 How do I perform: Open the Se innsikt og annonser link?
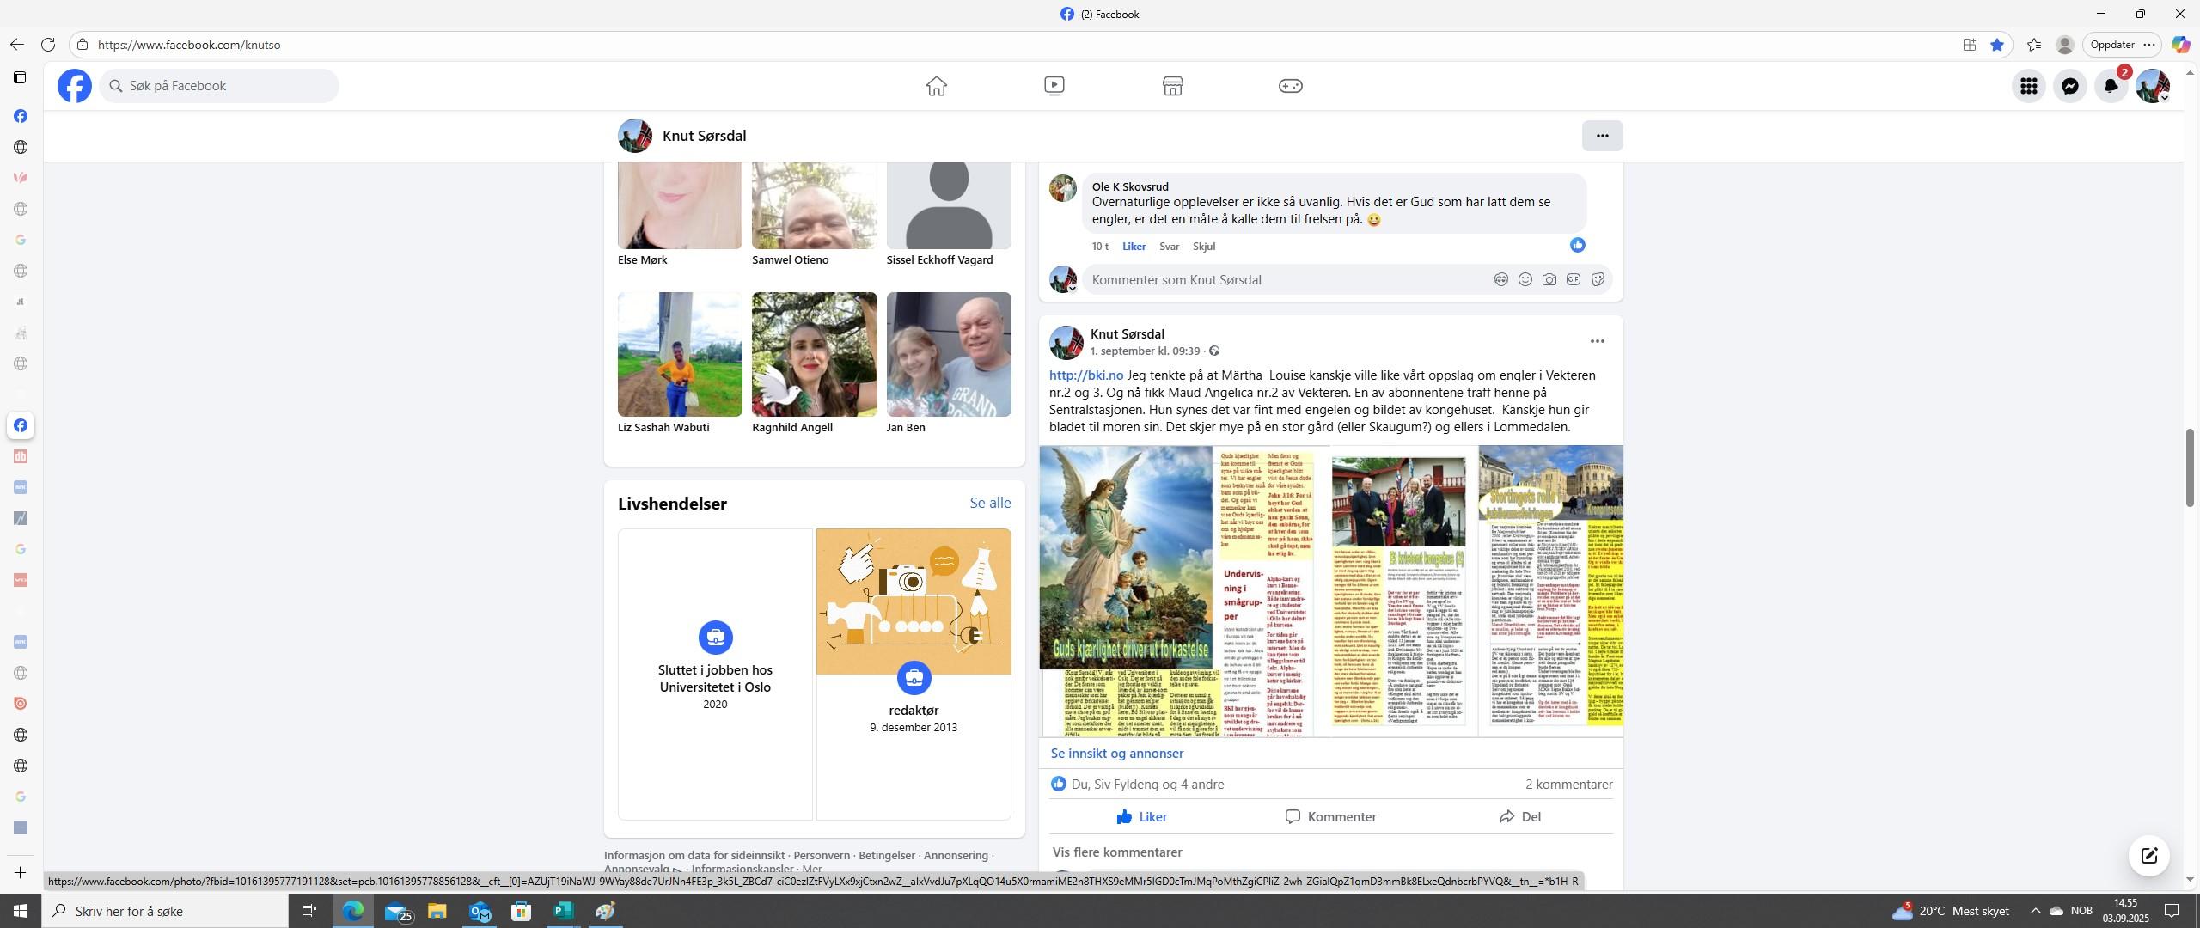(1116, 754)
